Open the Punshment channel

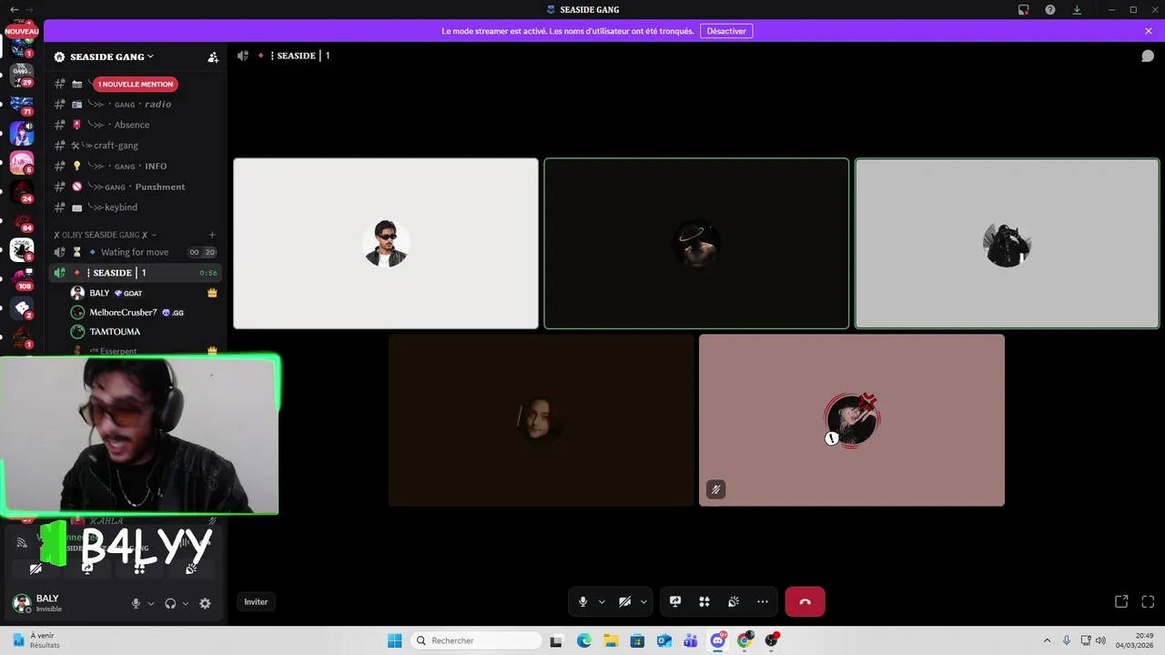tap(137, 186)
